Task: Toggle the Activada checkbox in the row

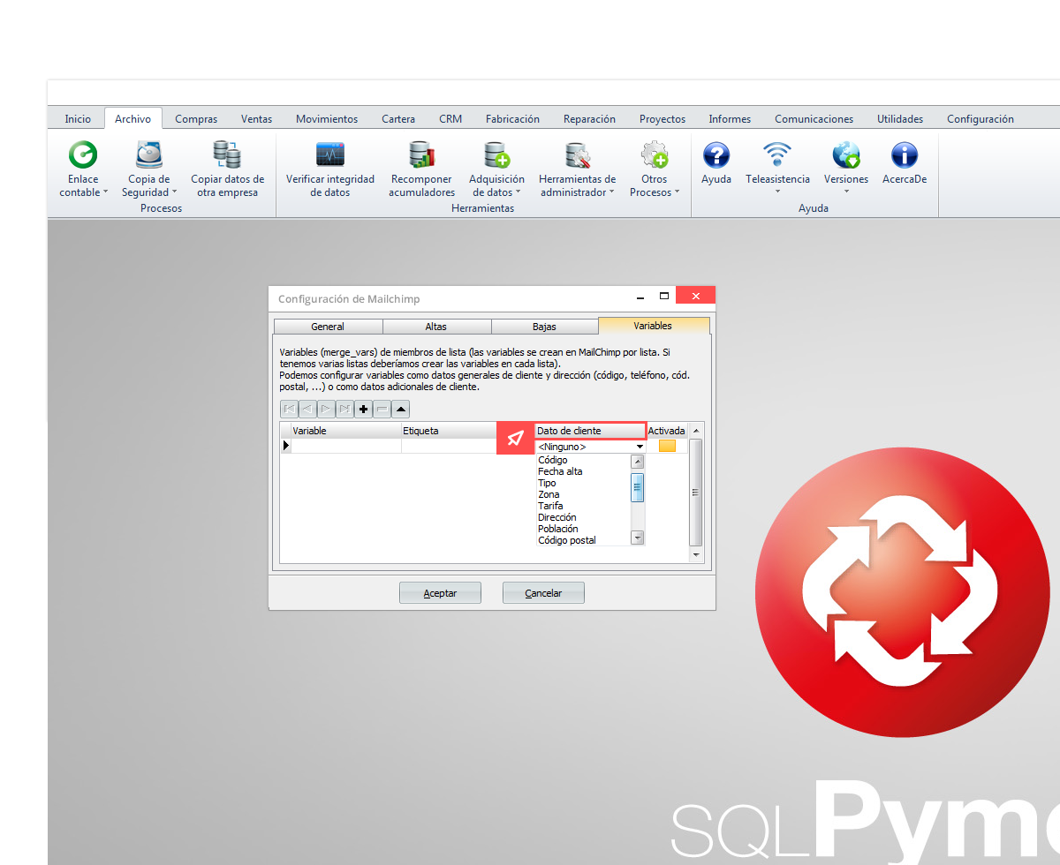Action: pos(667,446)
